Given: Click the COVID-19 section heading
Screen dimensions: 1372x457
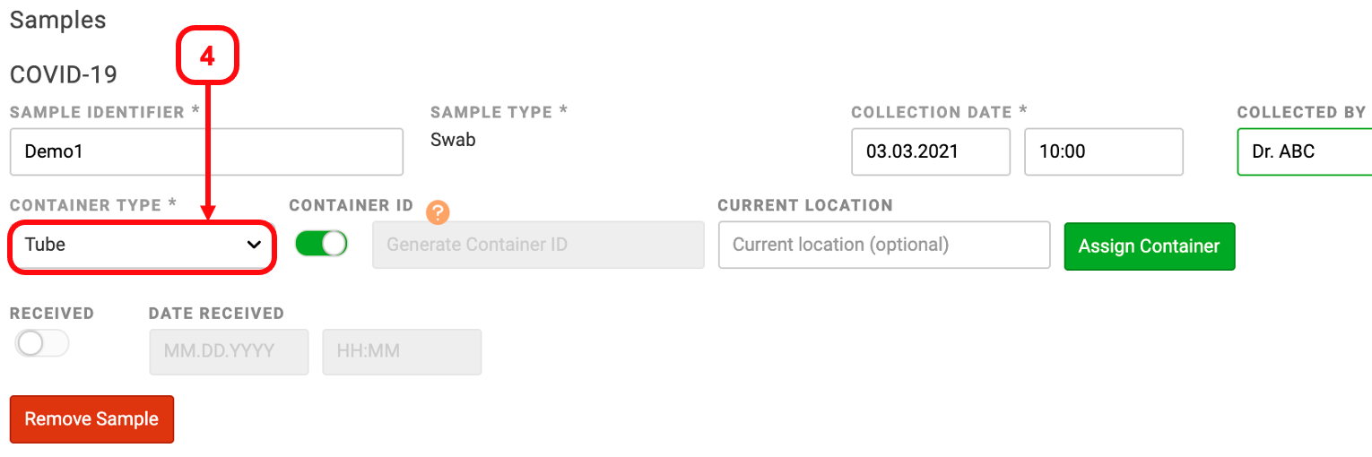Looking at the screenshot, I should pos(64,74).
